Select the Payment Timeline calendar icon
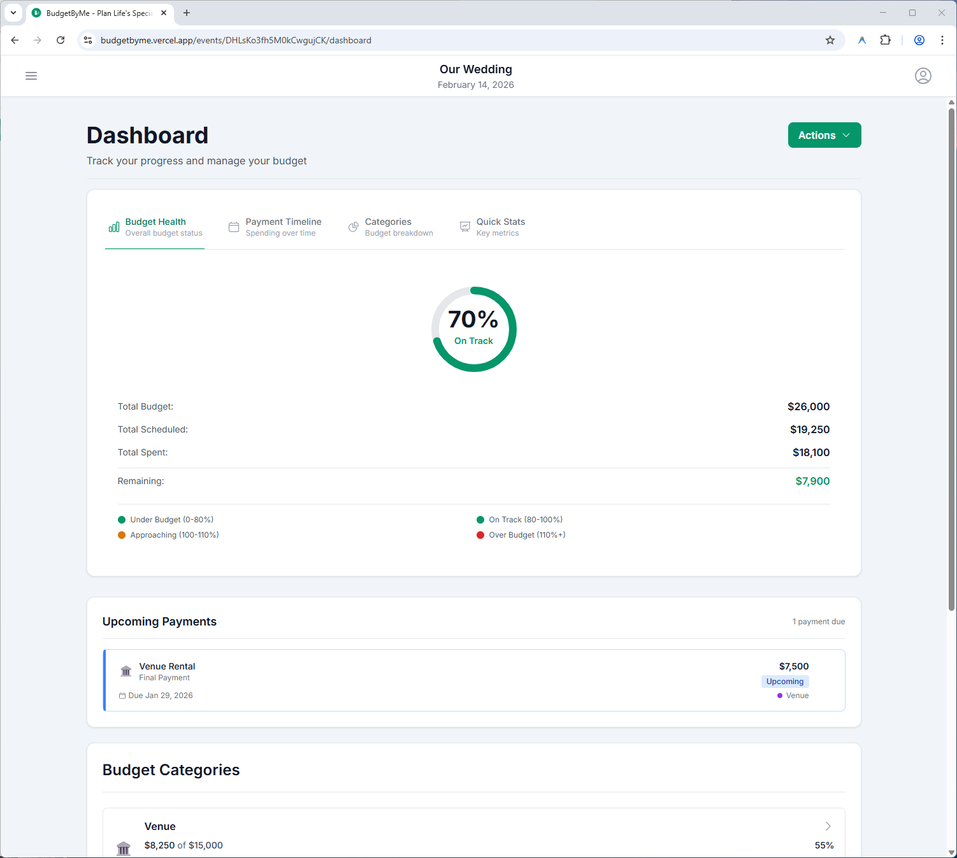The height and width of the screenshot is (858, 957). click(233, 227)
